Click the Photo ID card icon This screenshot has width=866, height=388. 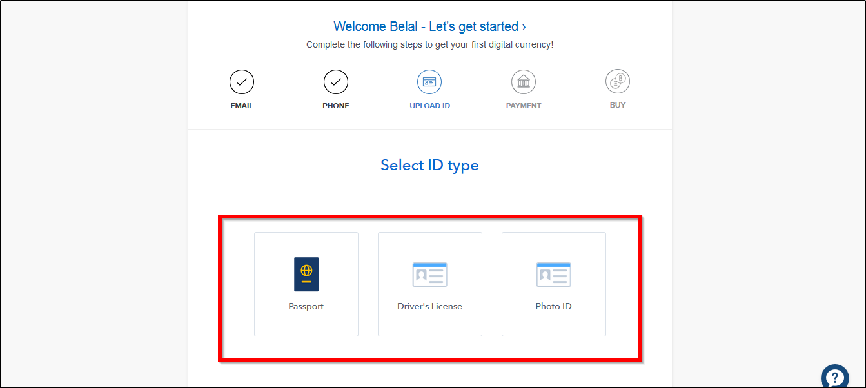[554, 275]
